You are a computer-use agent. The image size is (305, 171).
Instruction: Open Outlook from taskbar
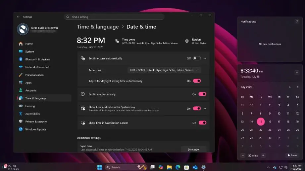[x=195, y=167]
